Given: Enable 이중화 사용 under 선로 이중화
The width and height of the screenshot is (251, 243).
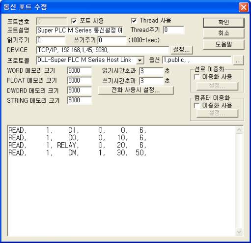Looking at the screenshot, I should [x=196, y=77].
